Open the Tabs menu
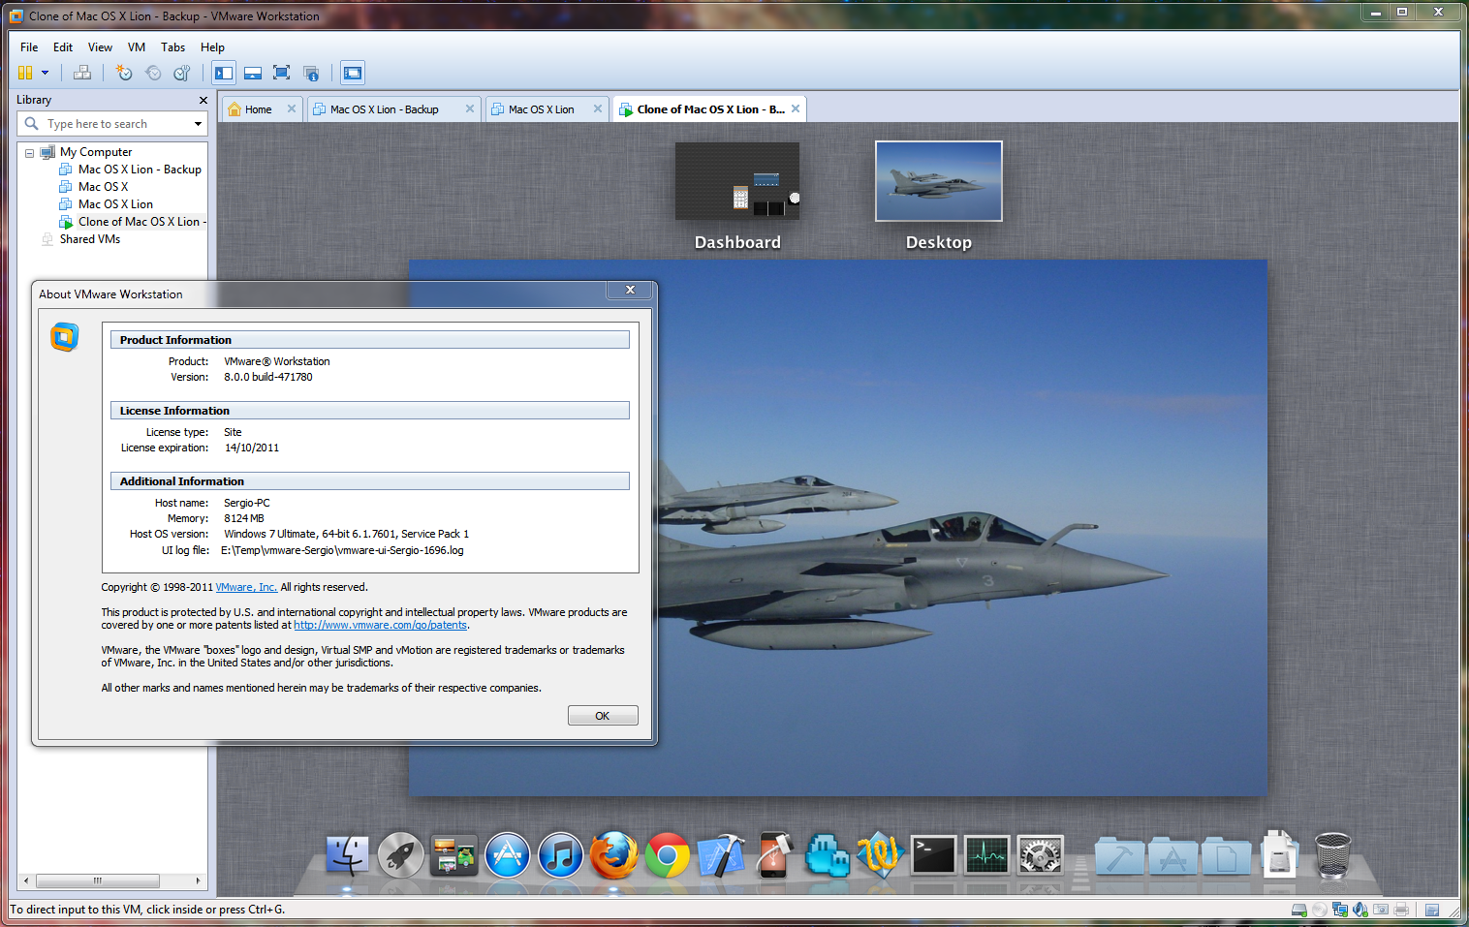 pos(172,46)
